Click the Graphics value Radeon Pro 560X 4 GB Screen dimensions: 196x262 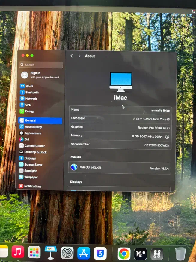coord(154,128)
